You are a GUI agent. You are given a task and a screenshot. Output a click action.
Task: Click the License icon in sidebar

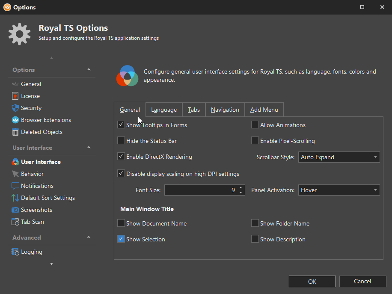point(15,96)
